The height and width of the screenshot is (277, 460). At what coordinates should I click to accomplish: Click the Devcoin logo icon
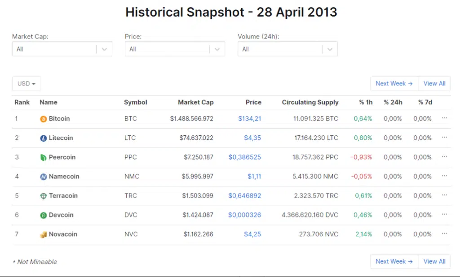(x=44, y=215)
